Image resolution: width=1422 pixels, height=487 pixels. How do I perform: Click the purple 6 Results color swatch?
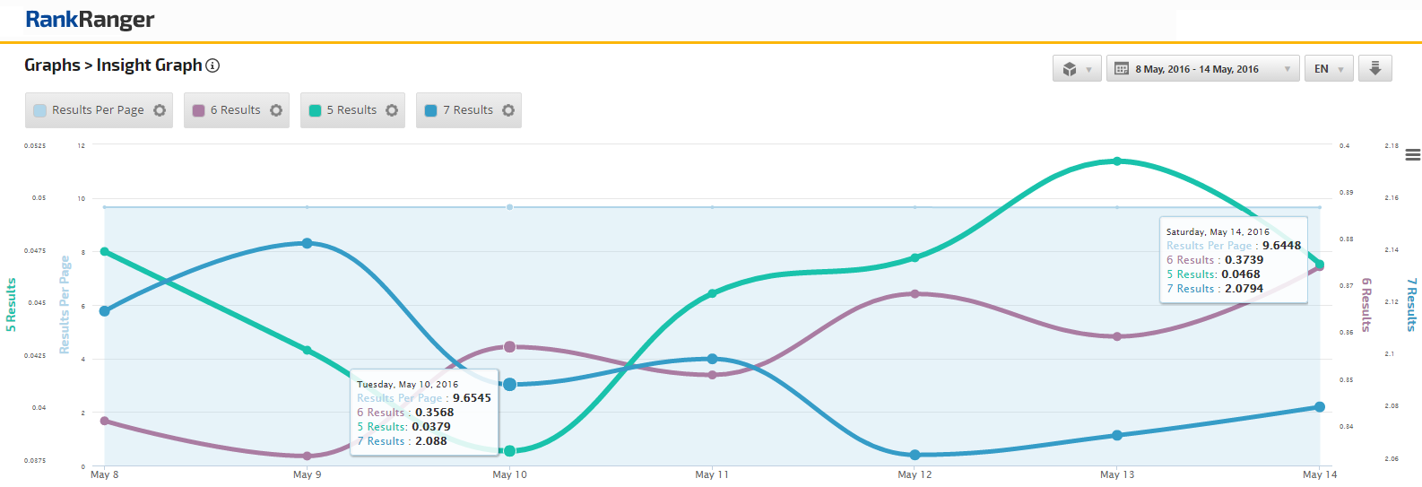click(x=199, y=110)
